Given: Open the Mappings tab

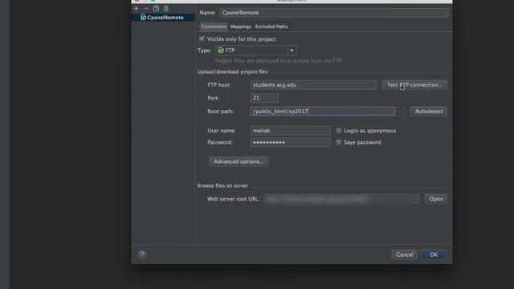Looking at the screenshot, I should 240,26.
